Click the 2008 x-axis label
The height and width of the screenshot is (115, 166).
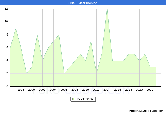pyautogui.click(x=75, y=90)
